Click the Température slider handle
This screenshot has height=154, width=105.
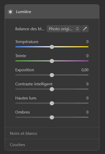(x=52, y=47)
